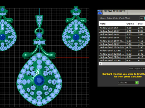
Task: Click the Metal column header
Action: click(x=112, y=24)
